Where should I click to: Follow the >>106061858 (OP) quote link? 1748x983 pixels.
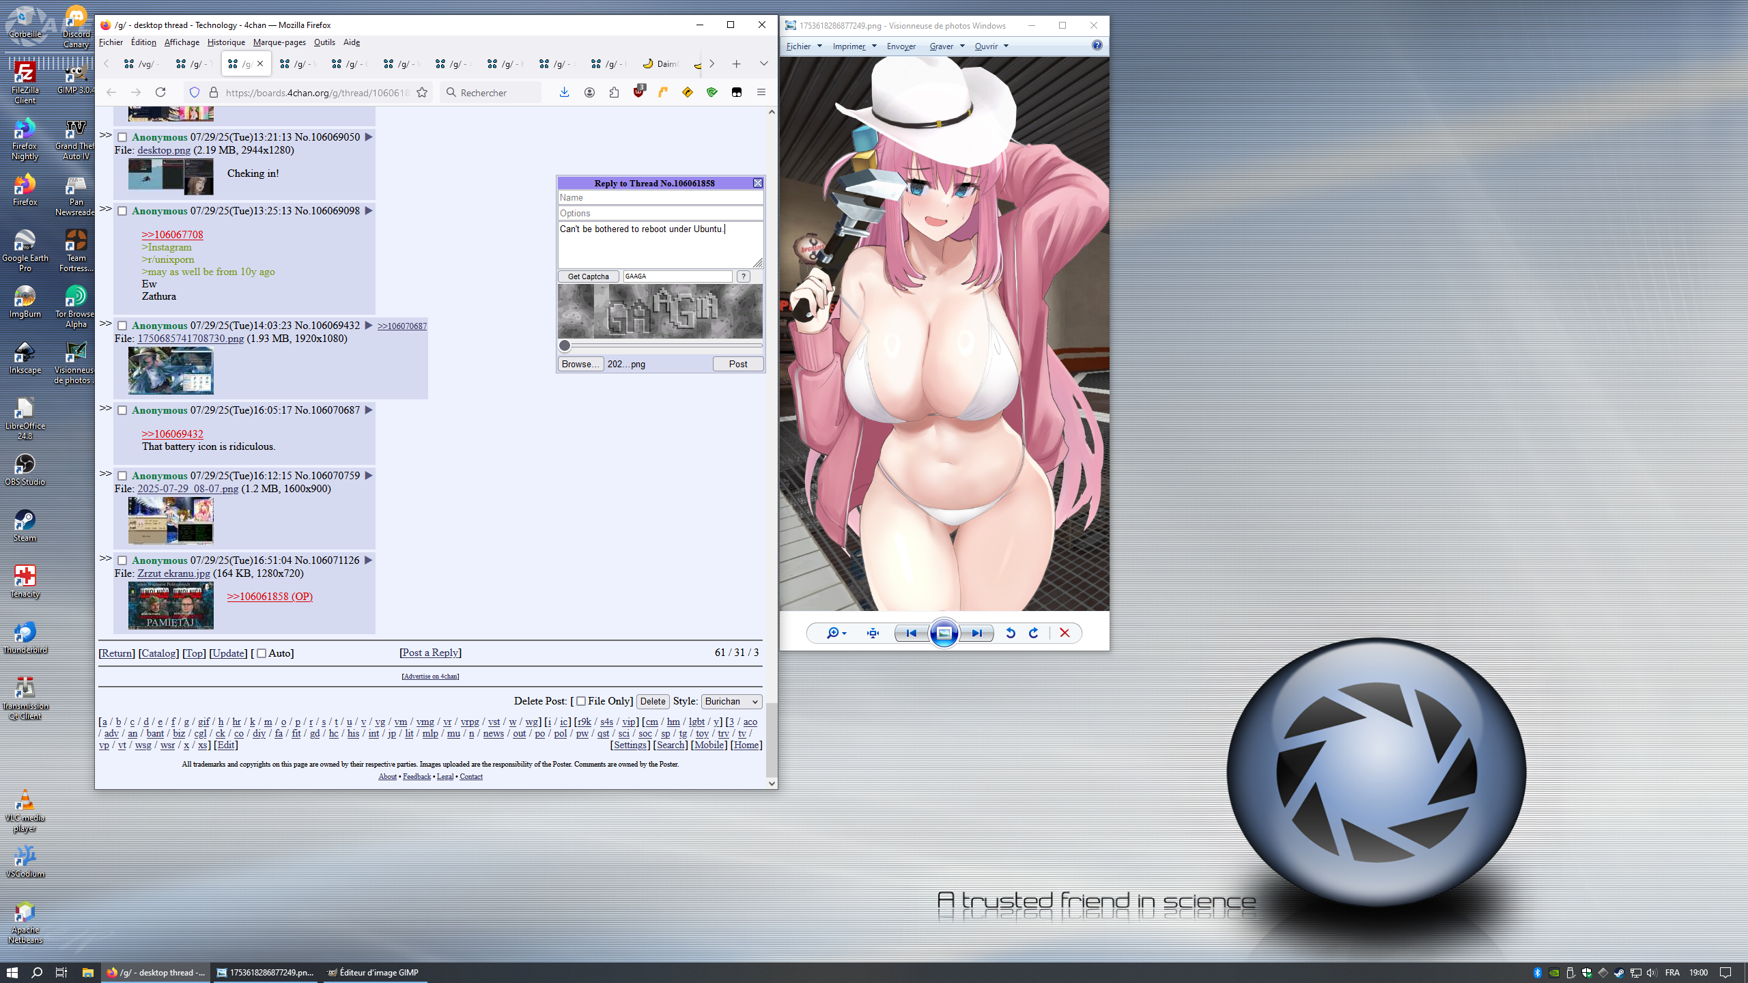[x=270, y=596]
